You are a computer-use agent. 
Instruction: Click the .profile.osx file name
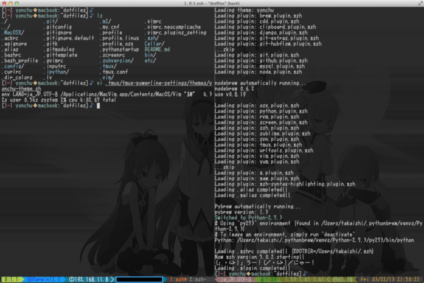point(116,44)
